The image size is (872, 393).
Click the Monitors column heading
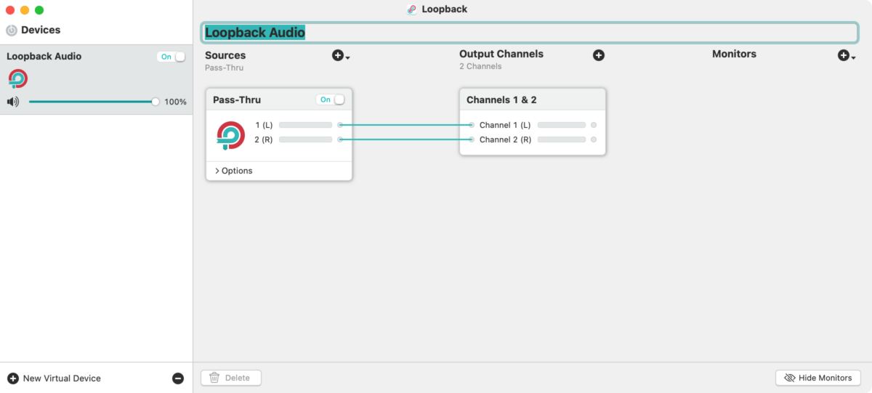click(x=734, y=54)
